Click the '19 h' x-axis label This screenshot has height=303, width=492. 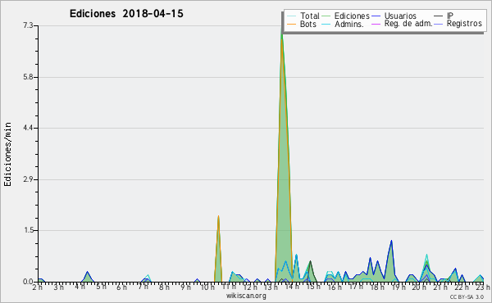tap(399, 287)
